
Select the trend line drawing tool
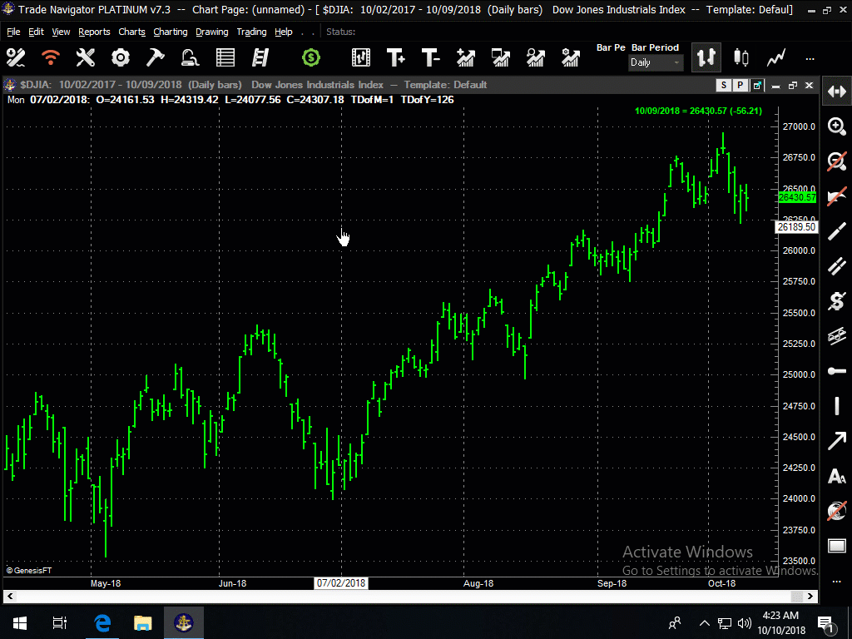[x=837, y=231]
